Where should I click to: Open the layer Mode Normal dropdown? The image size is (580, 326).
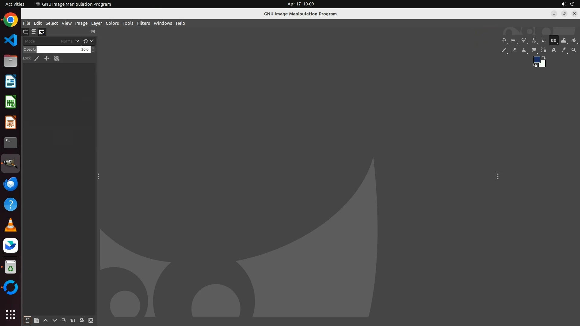pos(52,41)
